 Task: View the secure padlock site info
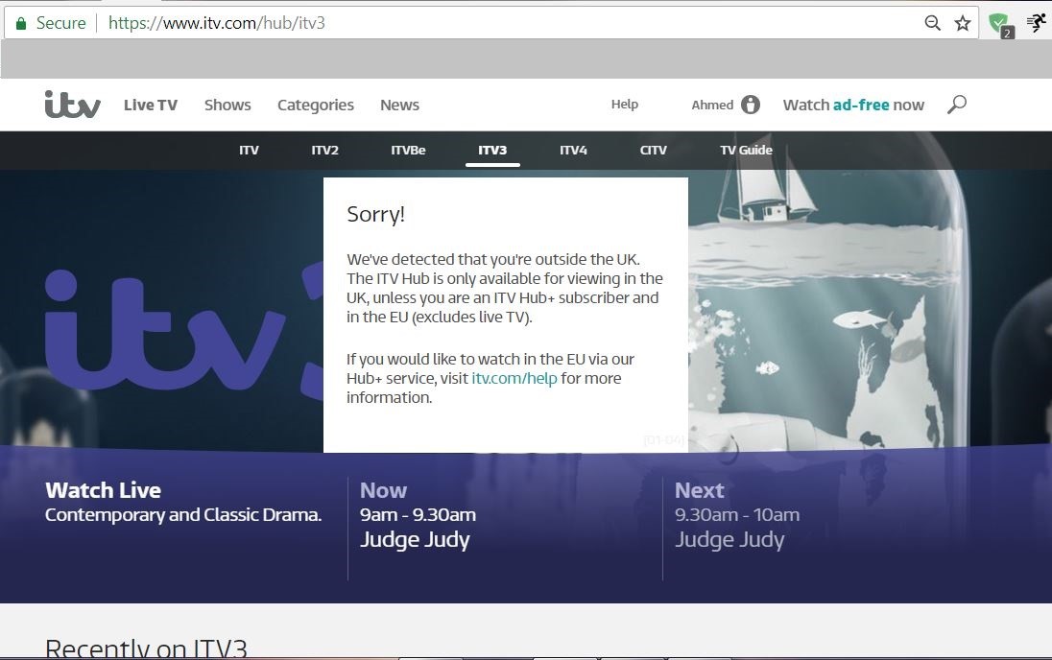21,23
